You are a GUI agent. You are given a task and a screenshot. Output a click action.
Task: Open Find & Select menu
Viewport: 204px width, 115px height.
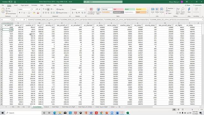click(x=183, y=11)
